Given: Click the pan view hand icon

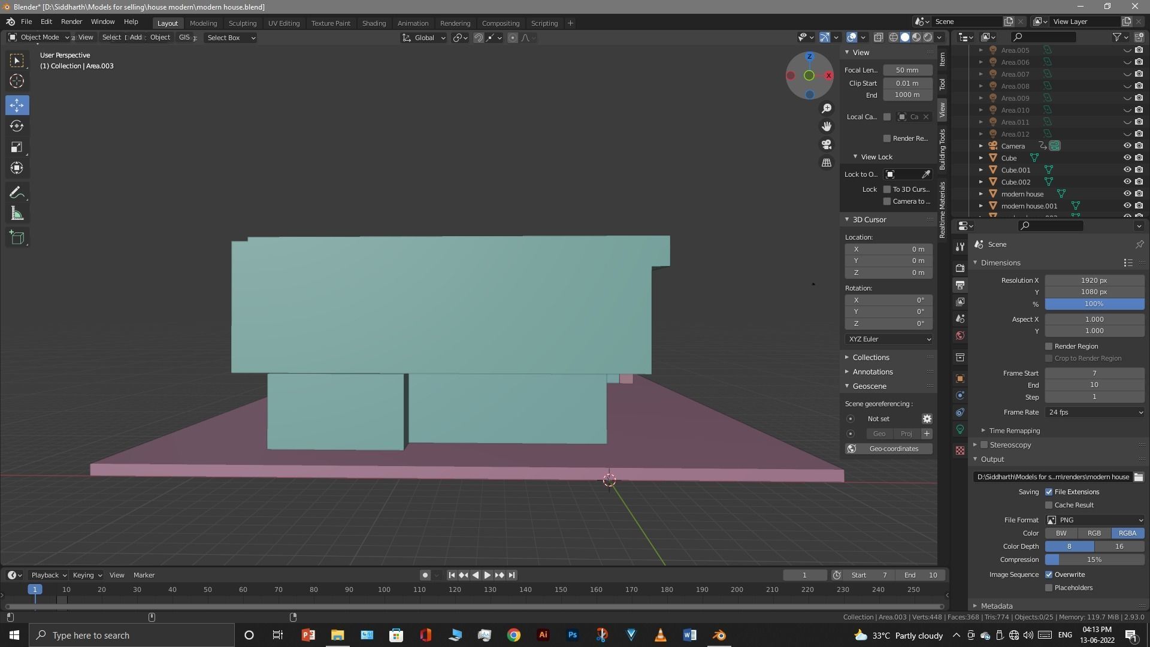Looking at the screenshot, I should (x=827, y=126).
